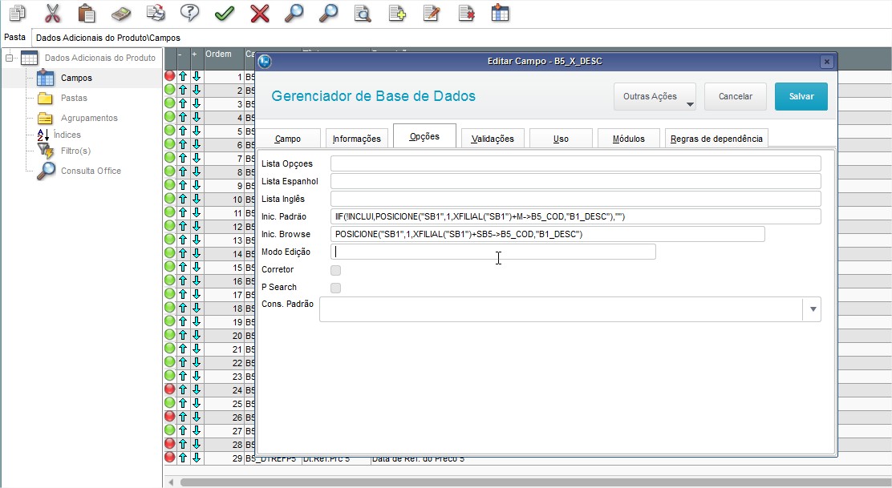This screenshot has height=488, width=892.
Task: Select Campos in the left tree
Action: [76, 78]
